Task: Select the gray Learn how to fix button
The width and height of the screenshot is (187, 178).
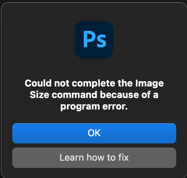Action: click(94, 158)
